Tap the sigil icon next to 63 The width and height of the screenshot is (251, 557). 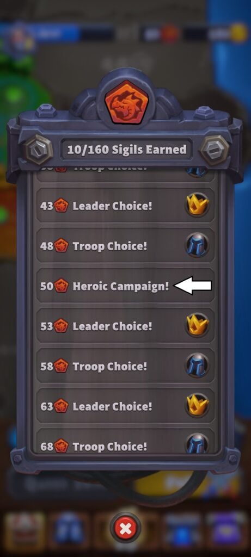61,406
